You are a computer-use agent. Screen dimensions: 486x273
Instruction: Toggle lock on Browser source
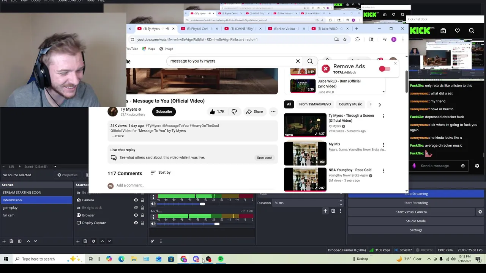(142, 215)
